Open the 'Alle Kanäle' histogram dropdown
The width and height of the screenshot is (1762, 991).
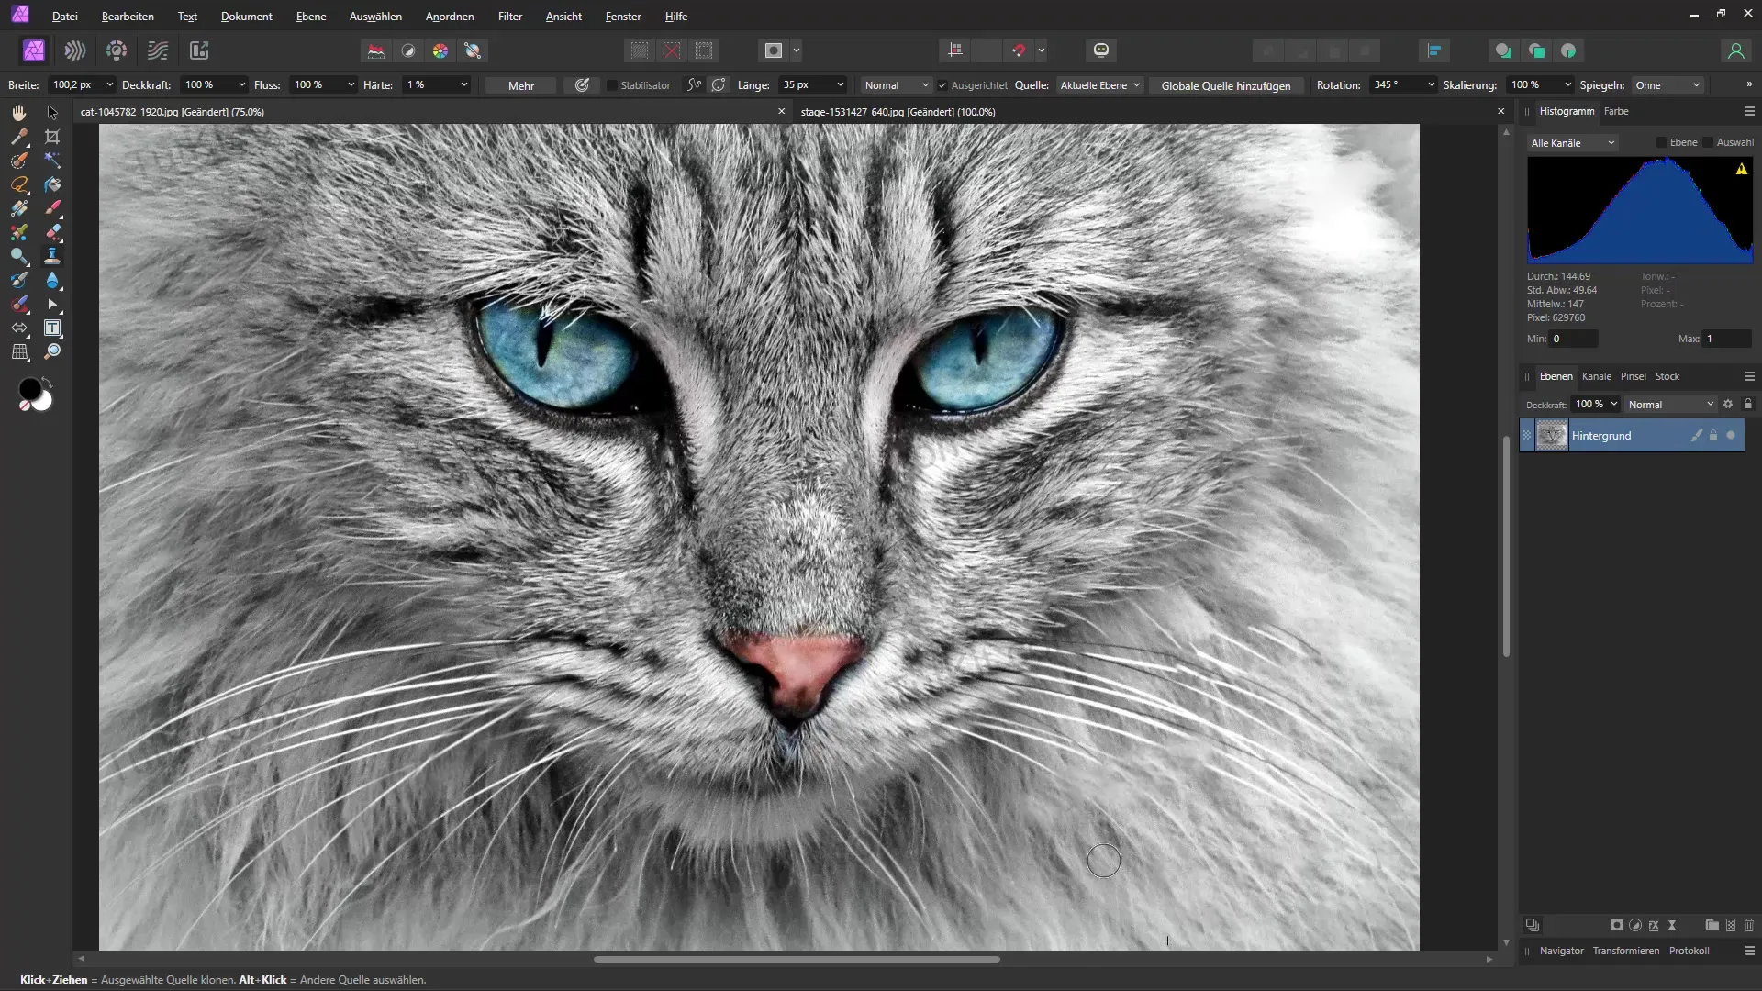click(1572, 143)
